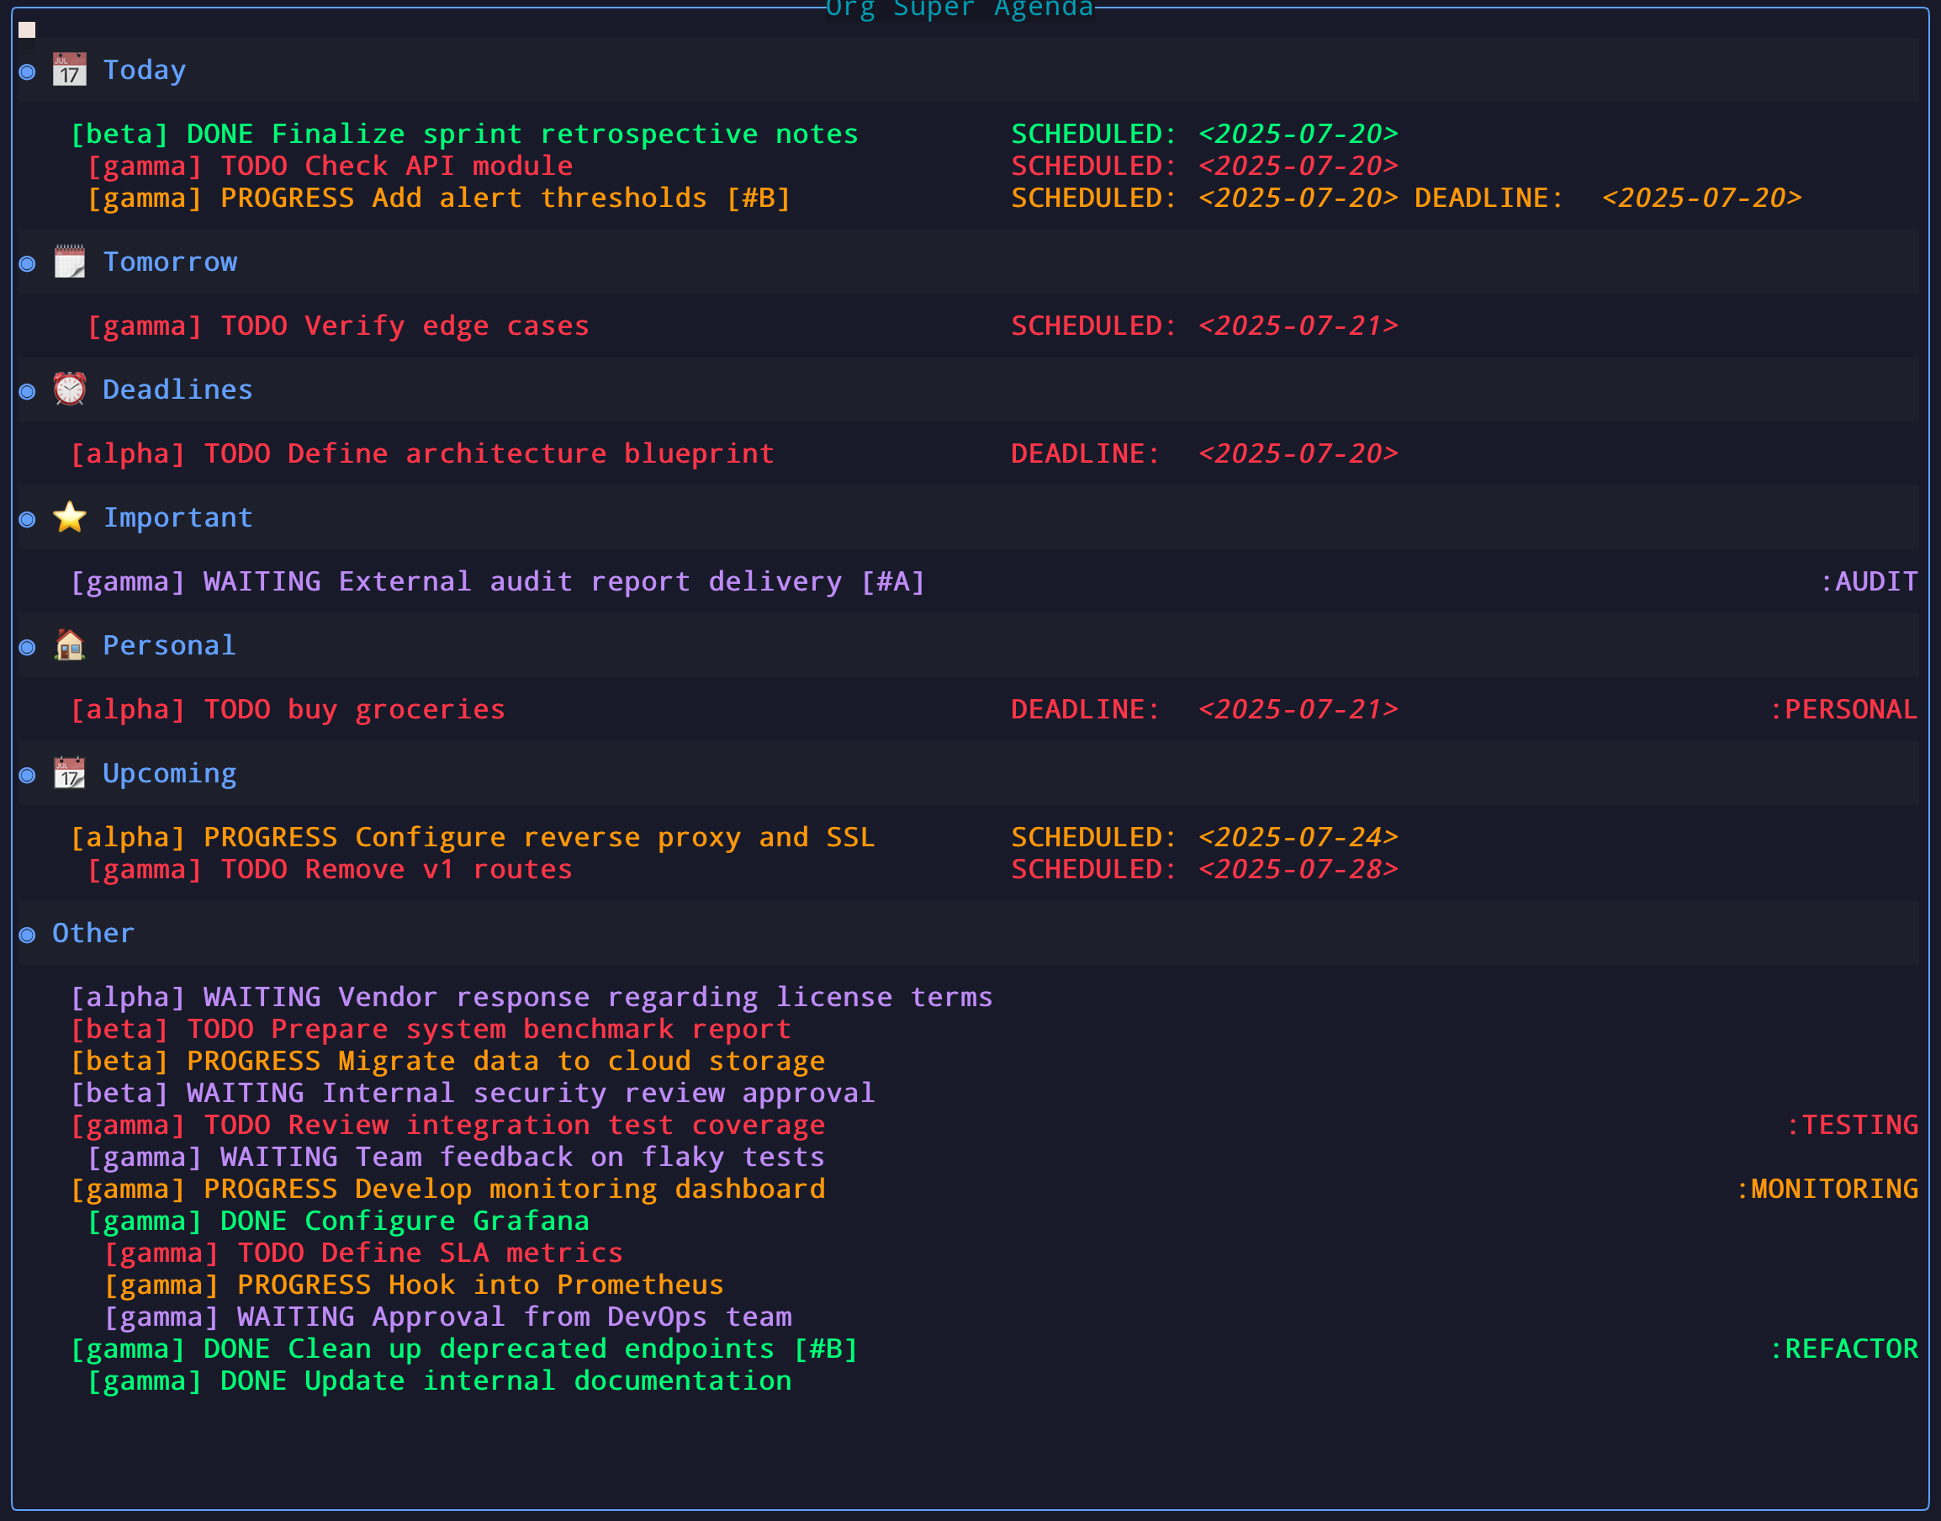Click the :AUDIT tag

[1868, 581]
